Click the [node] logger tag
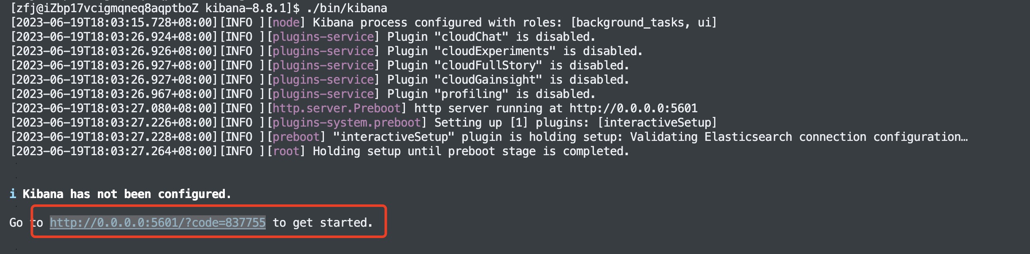 [x=286, y=22]
